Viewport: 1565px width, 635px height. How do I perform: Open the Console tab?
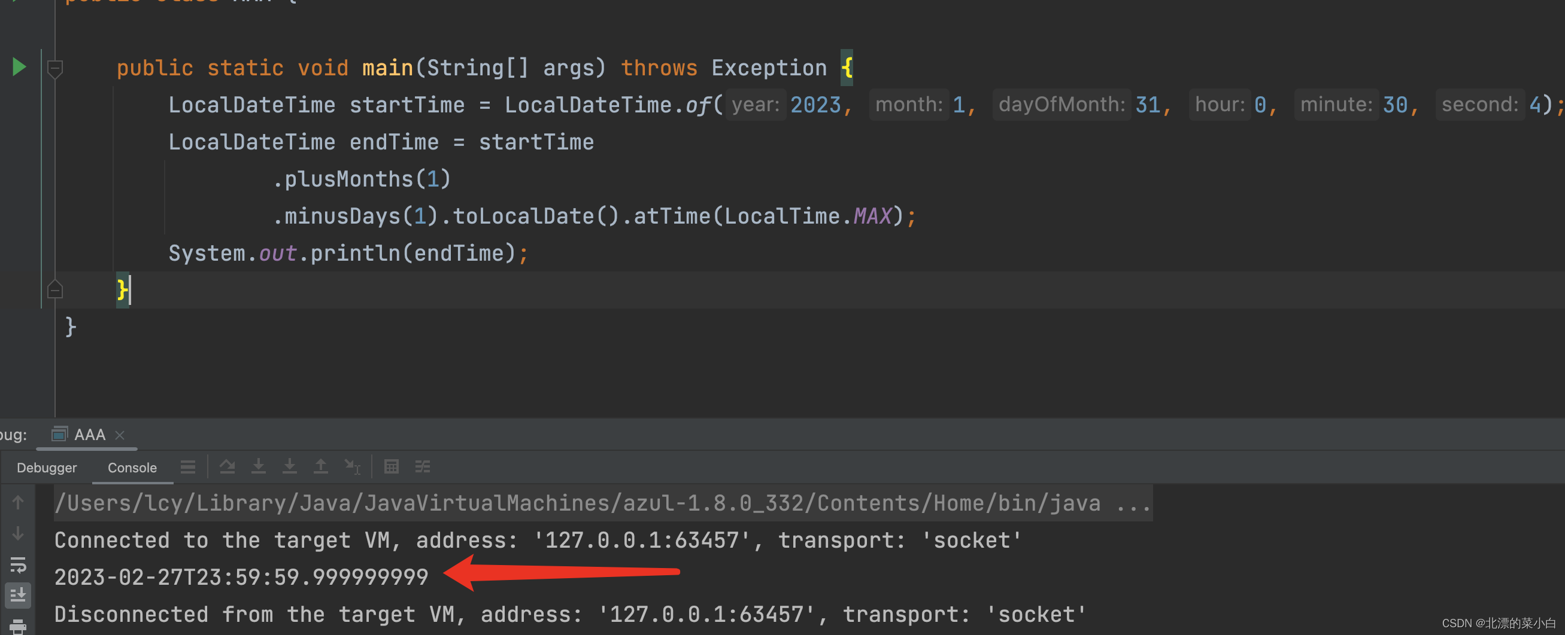[132, 468]
